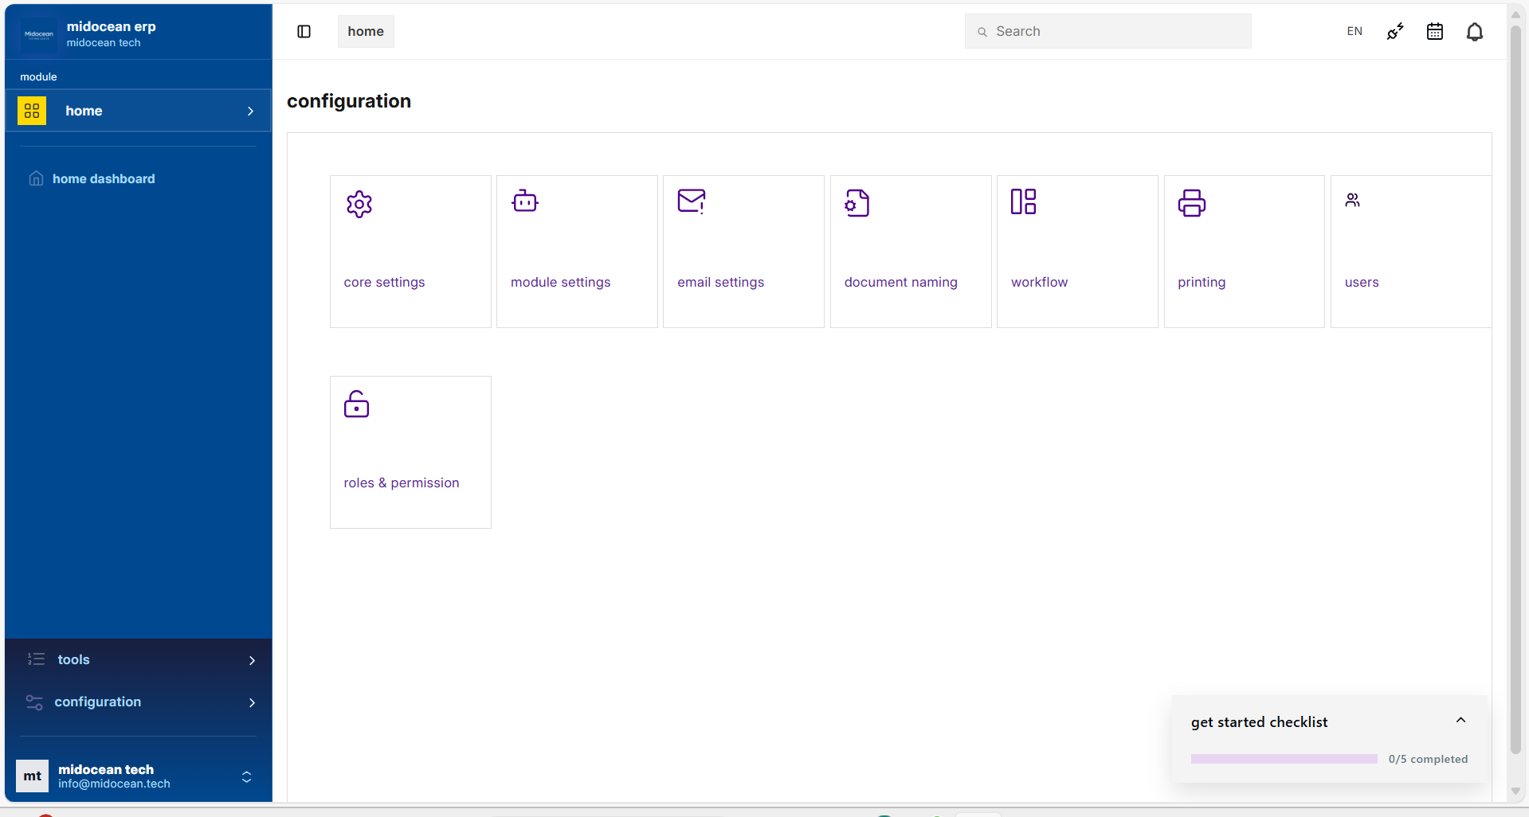Open the integrations plug icon in the header
Image resolution: width=1529 pixels, height=817 pixels.
coord(1394,31)
